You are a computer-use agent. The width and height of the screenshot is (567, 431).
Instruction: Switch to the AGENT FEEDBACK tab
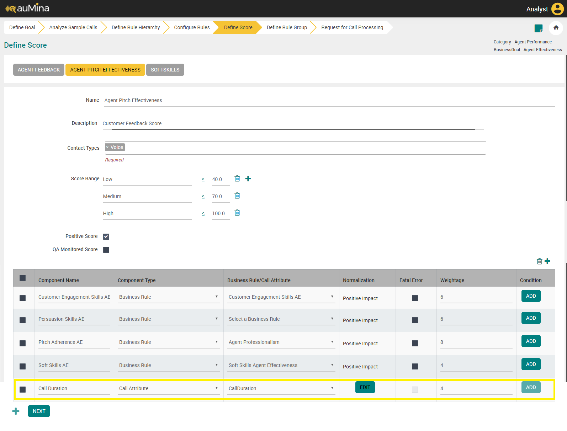39,70
